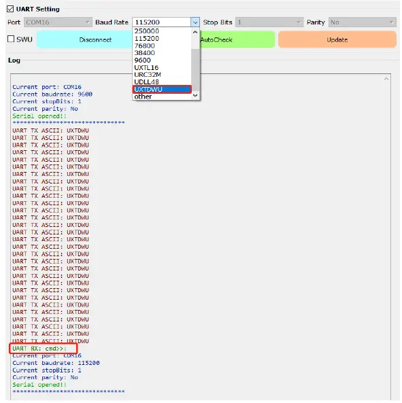Toggle the UART Setting checkbox
This screenshot has height=403, width=402.
10,9
